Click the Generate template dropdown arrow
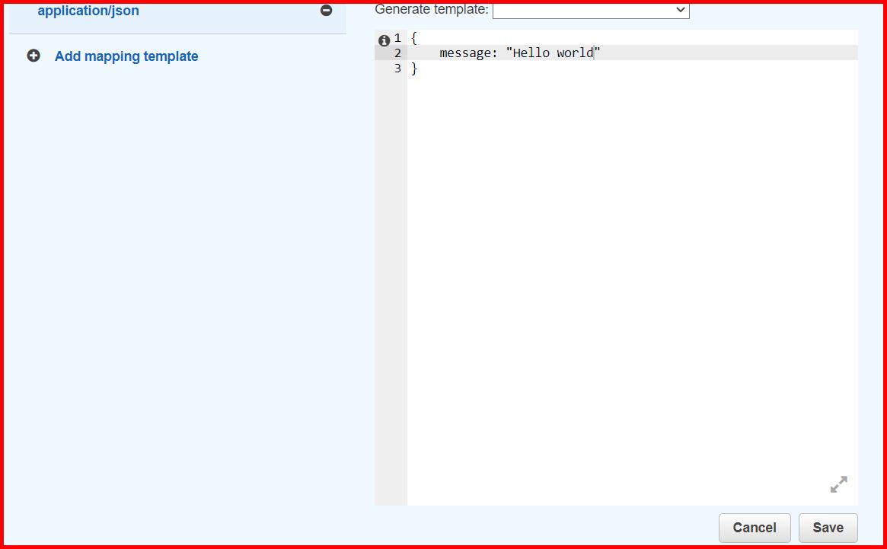 680,9
